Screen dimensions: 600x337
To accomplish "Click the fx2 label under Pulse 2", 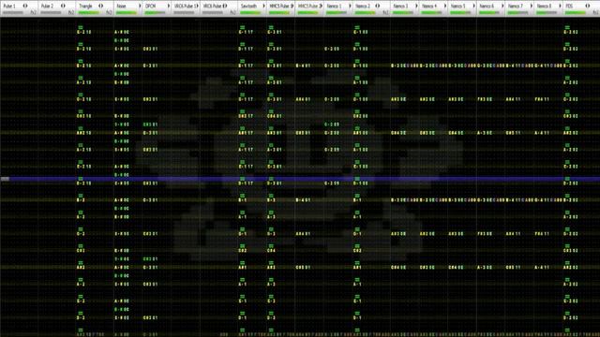I will (x=71, y=12).
